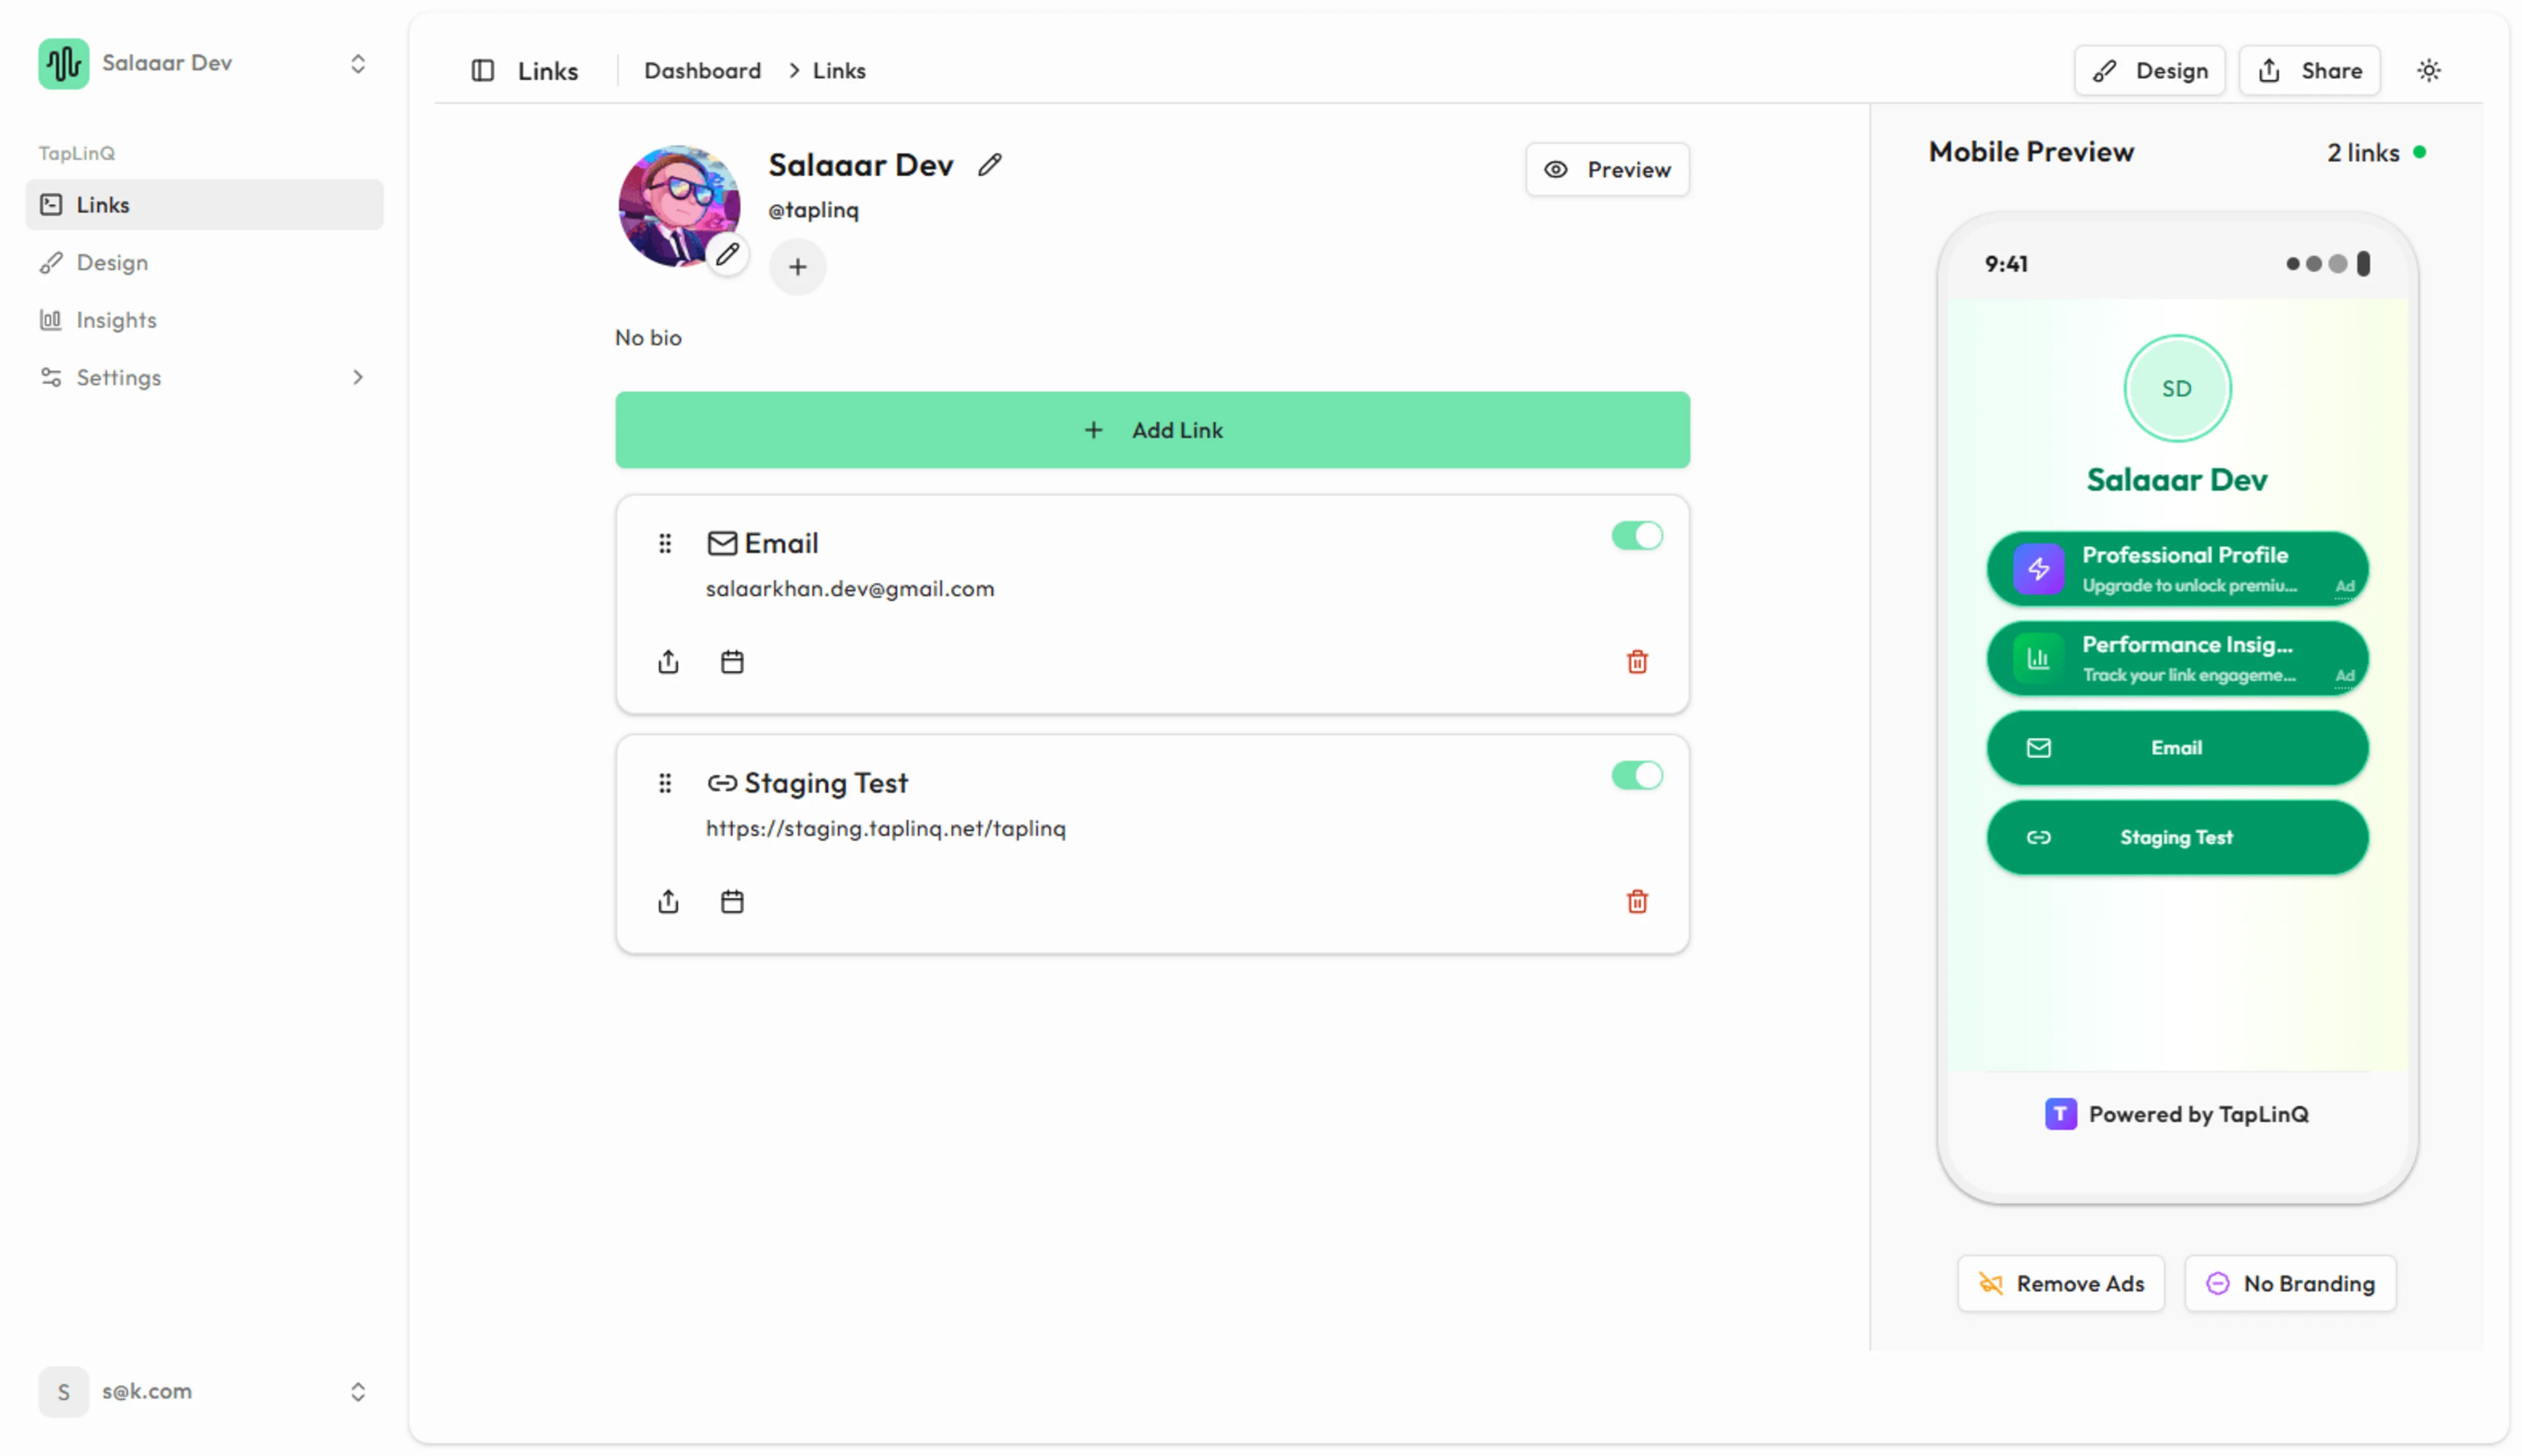
Task: Click the Remove Ads button
Action: pos(2060,1283)
